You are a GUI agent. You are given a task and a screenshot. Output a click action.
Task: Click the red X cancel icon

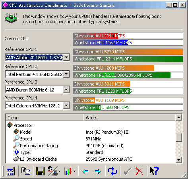[x=139, y=171]
